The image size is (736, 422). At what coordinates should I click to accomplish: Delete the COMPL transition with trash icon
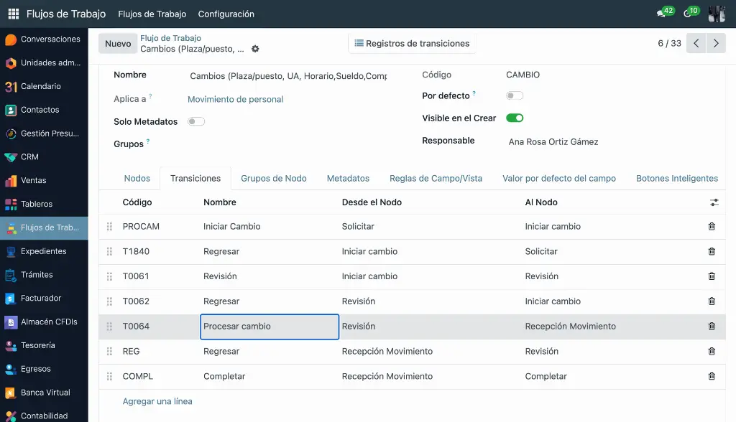click(x=712, y=376)
